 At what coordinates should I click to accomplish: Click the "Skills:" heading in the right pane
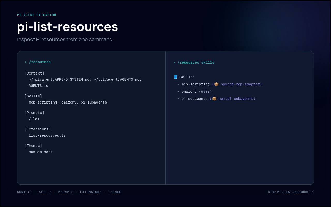[x=187, y=77]
